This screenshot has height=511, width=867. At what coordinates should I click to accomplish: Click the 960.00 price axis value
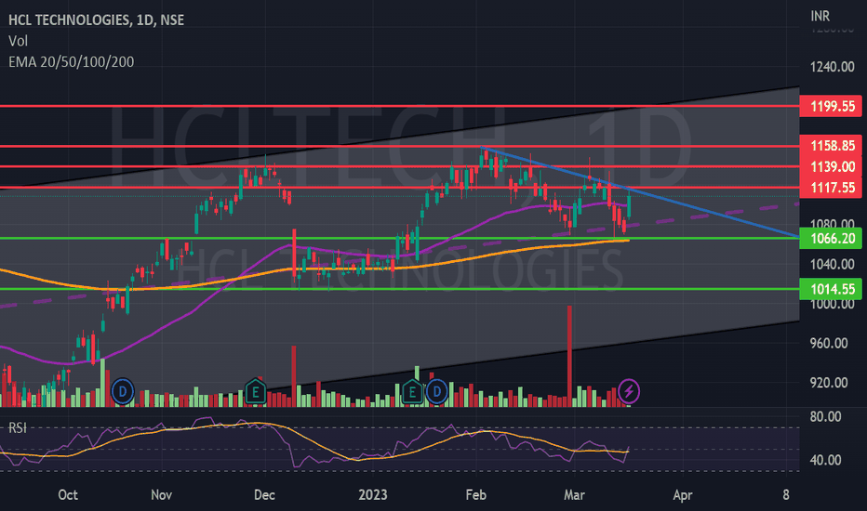(828, 344)
